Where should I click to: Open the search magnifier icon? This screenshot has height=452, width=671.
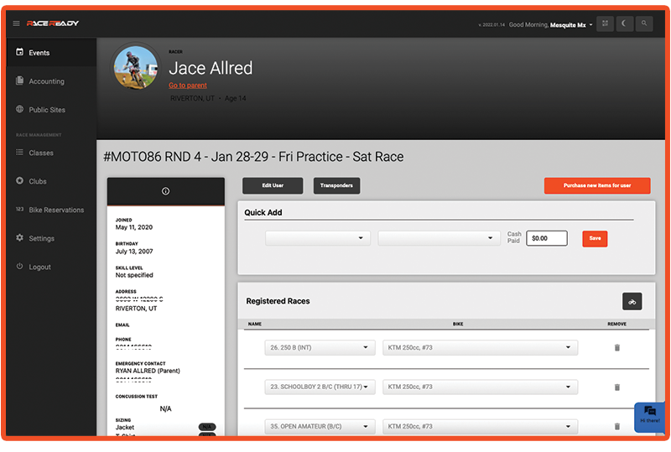644,24
